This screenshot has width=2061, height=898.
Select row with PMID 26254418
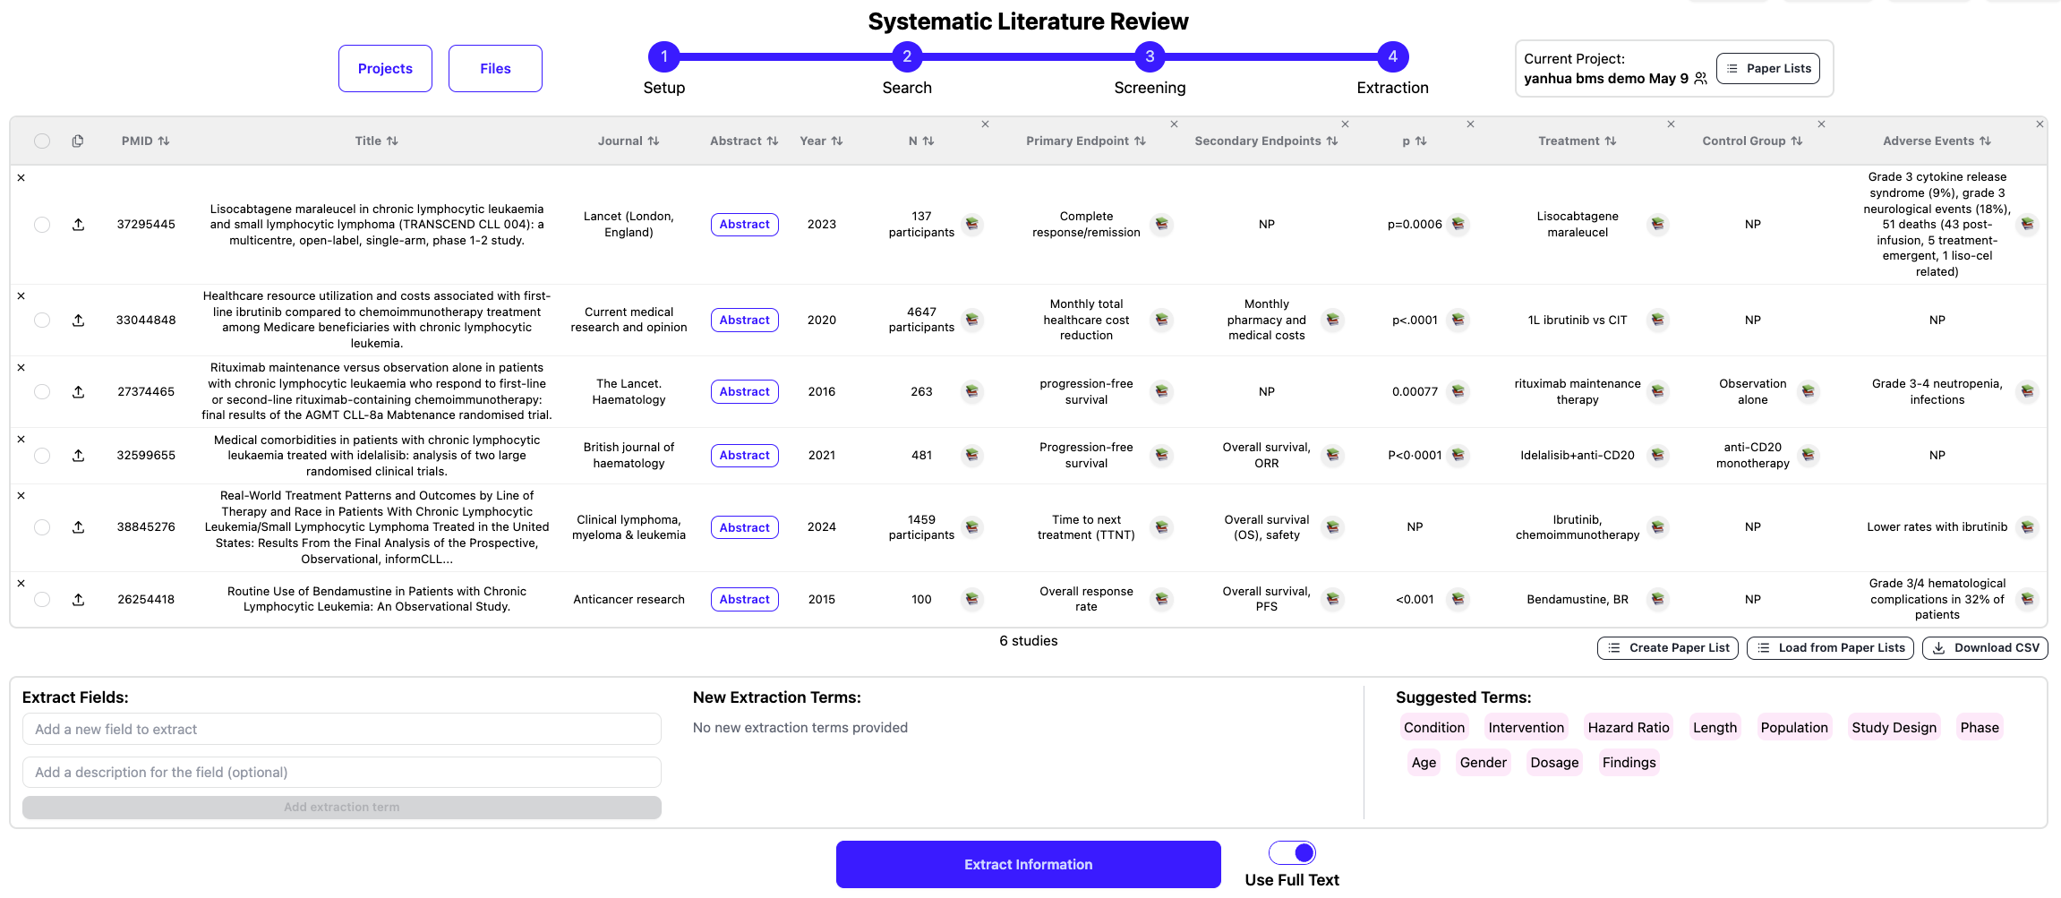click(x=42, y=599)
